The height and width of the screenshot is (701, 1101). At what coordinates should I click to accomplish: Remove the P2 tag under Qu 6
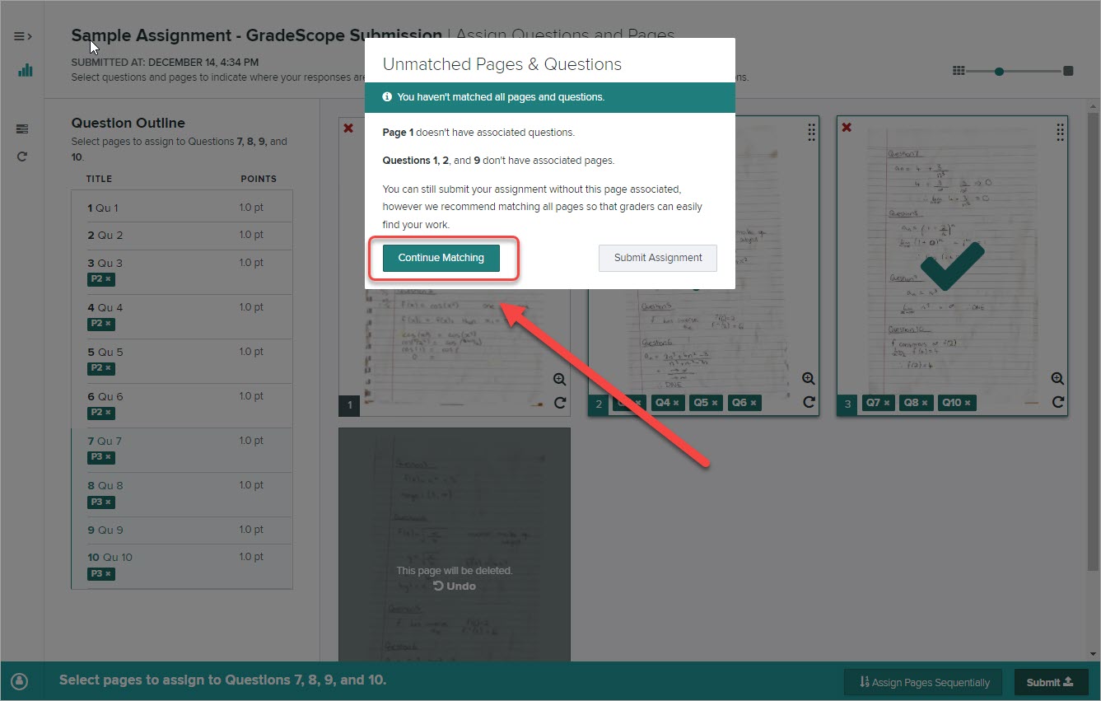pyautogui.click(x=109, y=413)
